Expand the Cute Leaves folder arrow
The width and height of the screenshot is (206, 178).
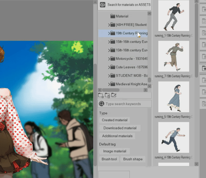pos(109,67)
